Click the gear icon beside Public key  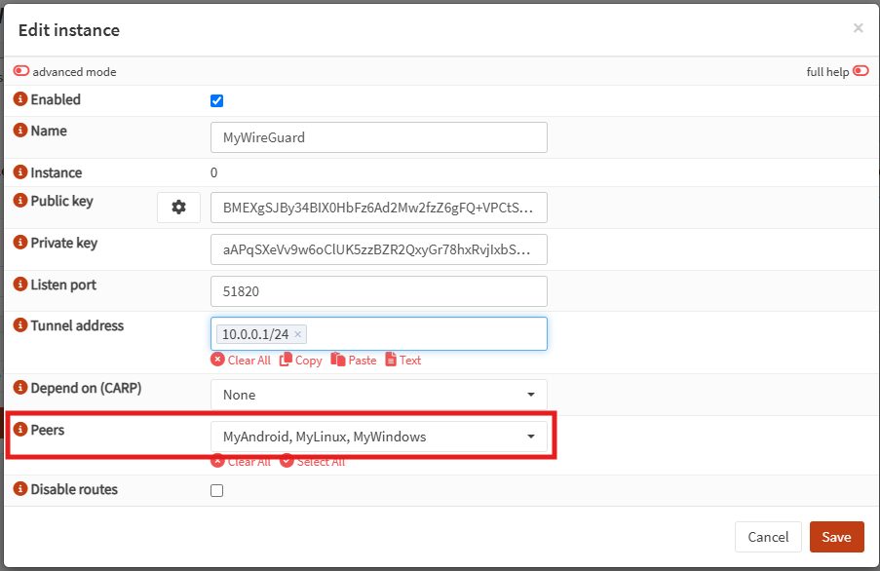point(178,208)
